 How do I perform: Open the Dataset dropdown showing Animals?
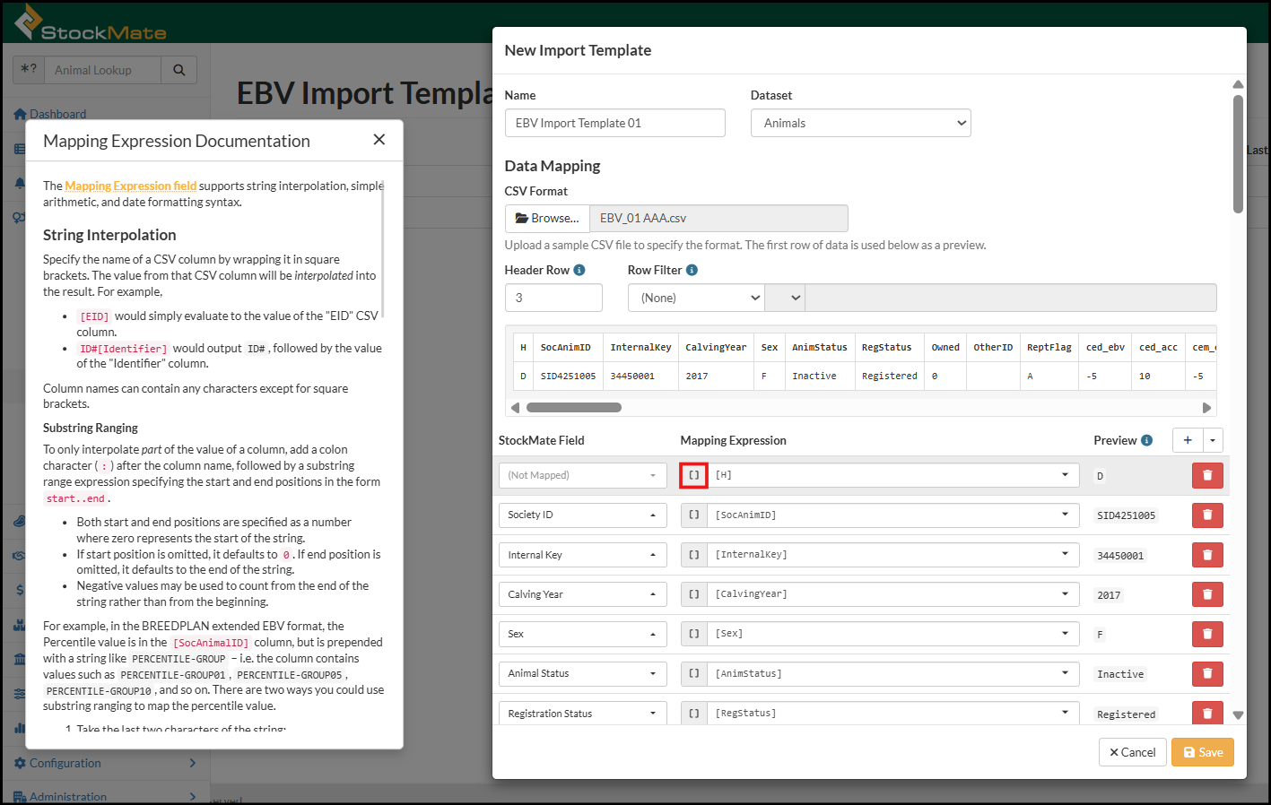click(x=860, y=123)
